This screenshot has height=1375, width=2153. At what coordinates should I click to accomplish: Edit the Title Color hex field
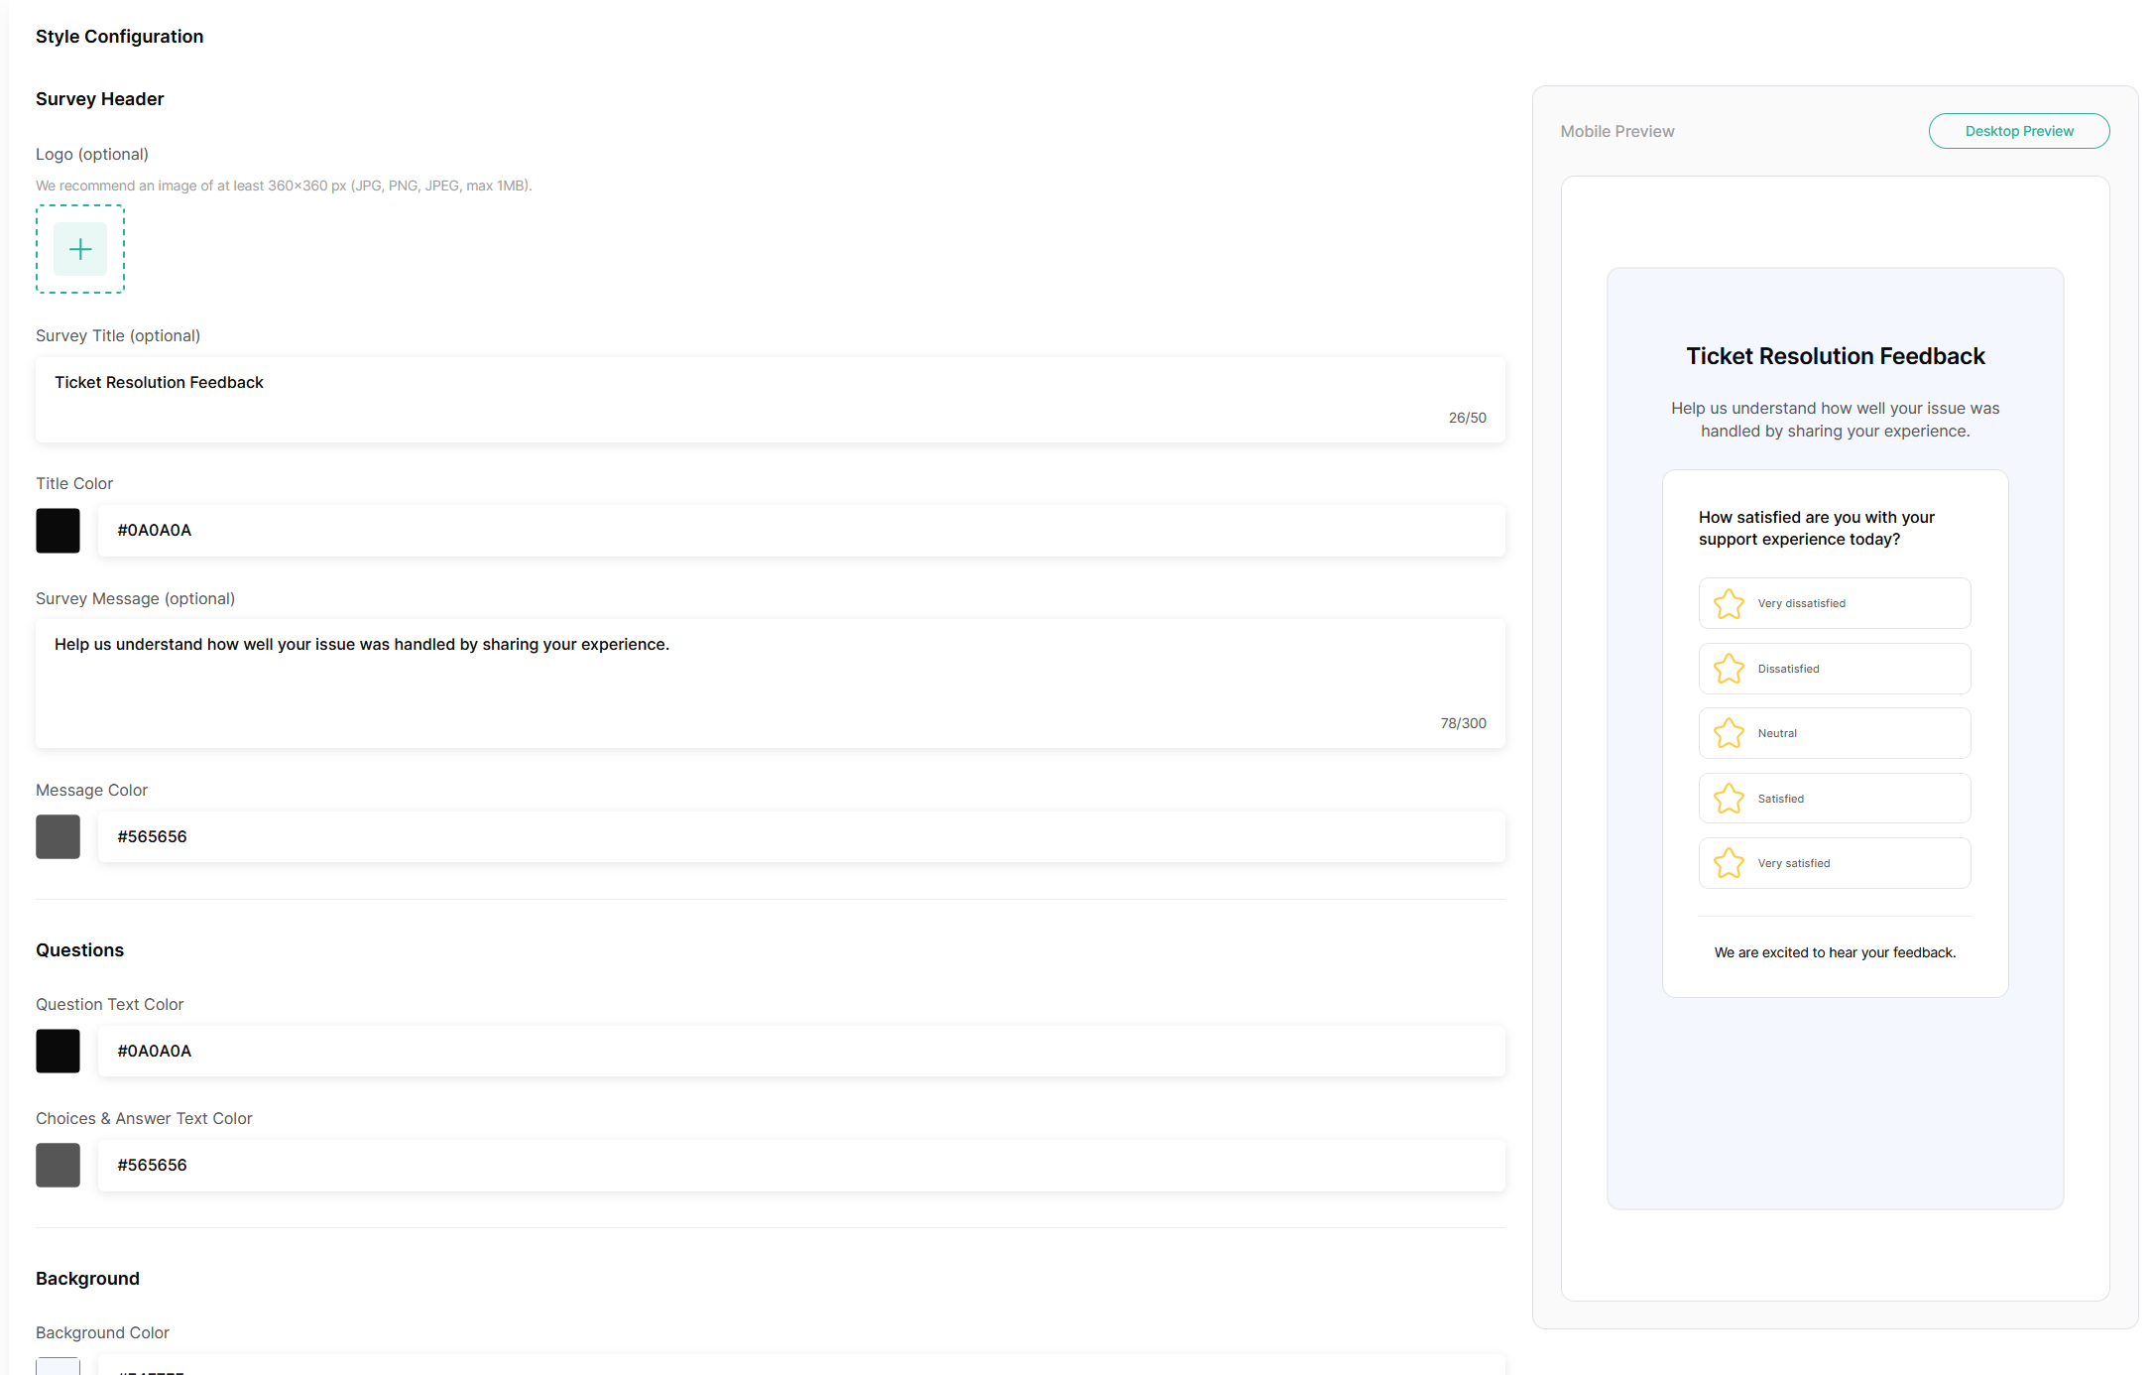click(x=801, y=531)
